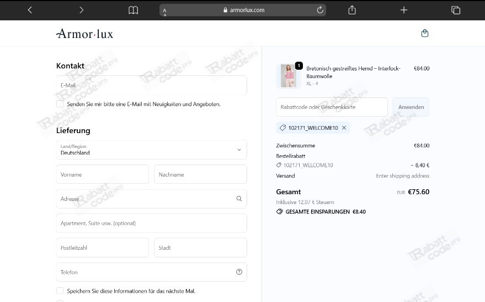The width and height of the screenshot is (485, 302).
Task: Reload the page with the refresh icon
Action: 320,10
